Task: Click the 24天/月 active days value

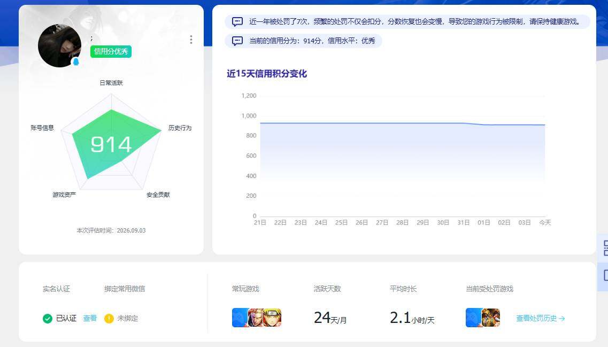Action: click(x=330, y=318)
